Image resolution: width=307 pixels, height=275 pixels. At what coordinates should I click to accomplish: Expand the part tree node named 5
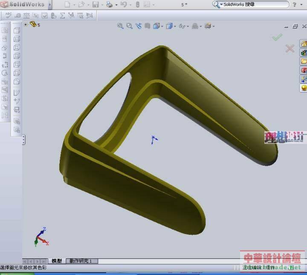(x=26, y=25)
